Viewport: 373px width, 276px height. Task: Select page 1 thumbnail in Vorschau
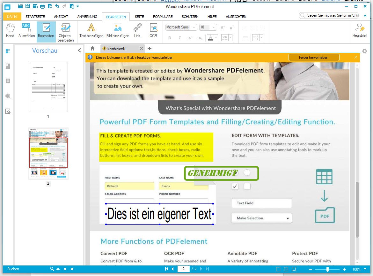[x=48, y=87]
